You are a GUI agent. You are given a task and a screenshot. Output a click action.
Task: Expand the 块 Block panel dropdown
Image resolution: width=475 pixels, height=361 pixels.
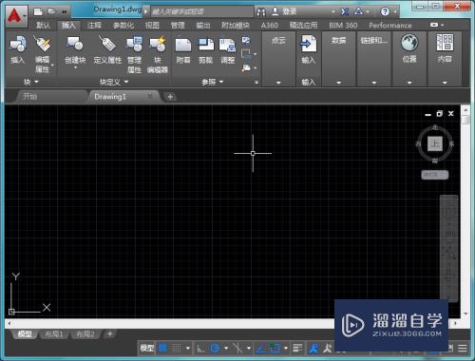click(x=31, y=83)
